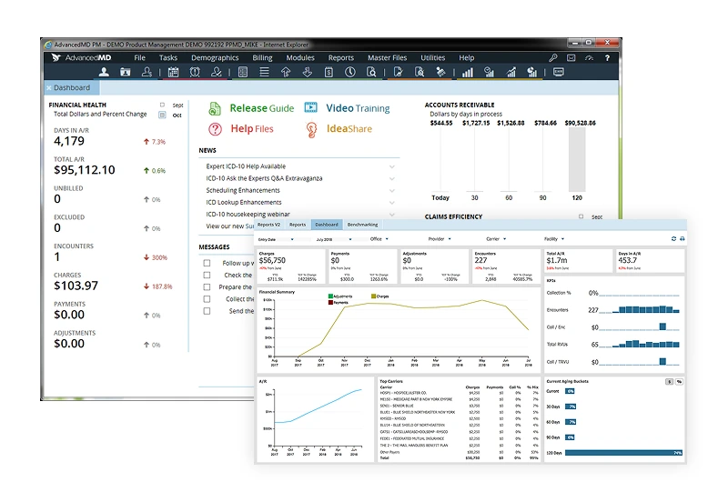
Task: Click the ID card icon in toolbar
Action: click(x=126, y=72)
